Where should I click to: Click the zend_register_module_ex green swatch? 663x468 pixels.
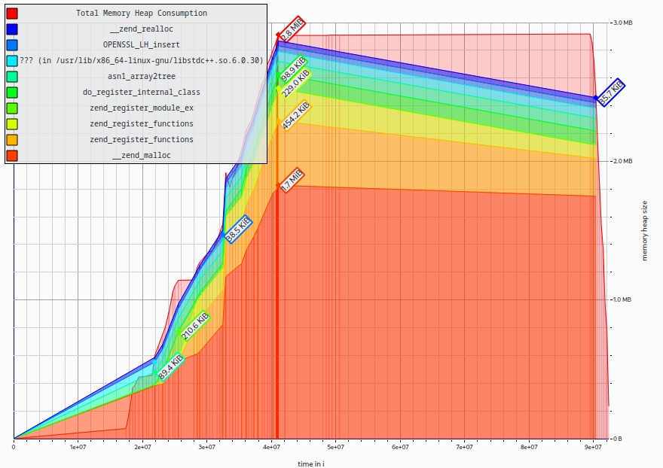(x=13, y=108)
